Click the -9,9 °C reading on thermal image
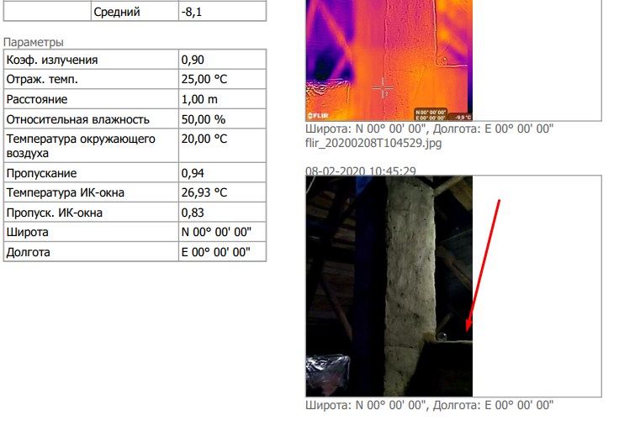 coord(463,117)
